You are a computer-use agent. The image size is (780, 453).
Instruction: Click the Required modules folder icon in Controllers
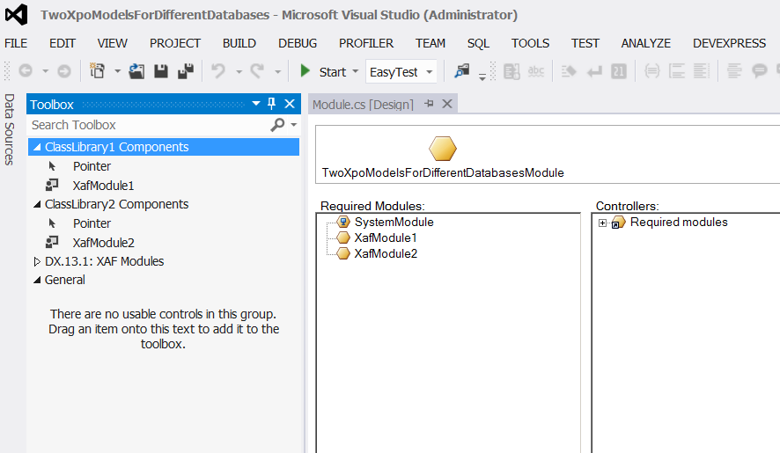[618, 223]
